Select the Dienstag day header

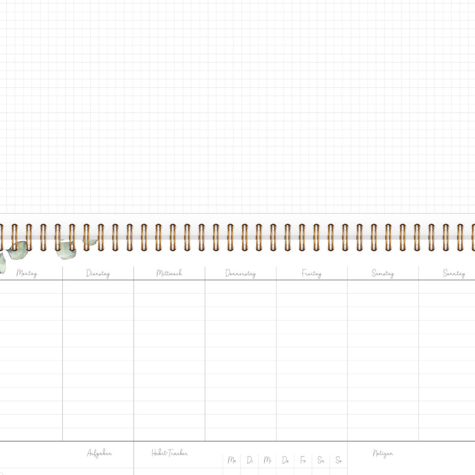coord(98,273)
